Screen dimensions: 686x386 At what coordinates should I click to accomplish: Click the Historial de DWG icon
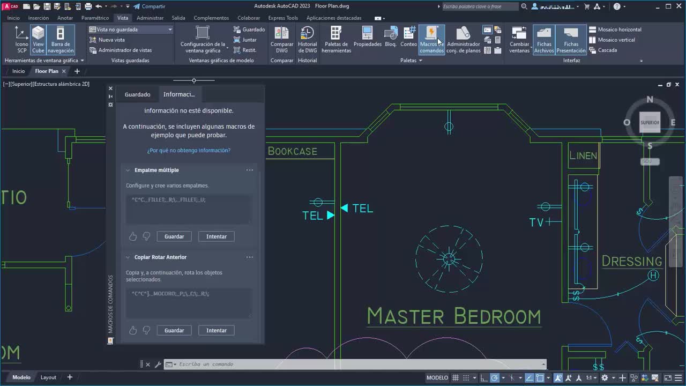[x=307, y=40]
